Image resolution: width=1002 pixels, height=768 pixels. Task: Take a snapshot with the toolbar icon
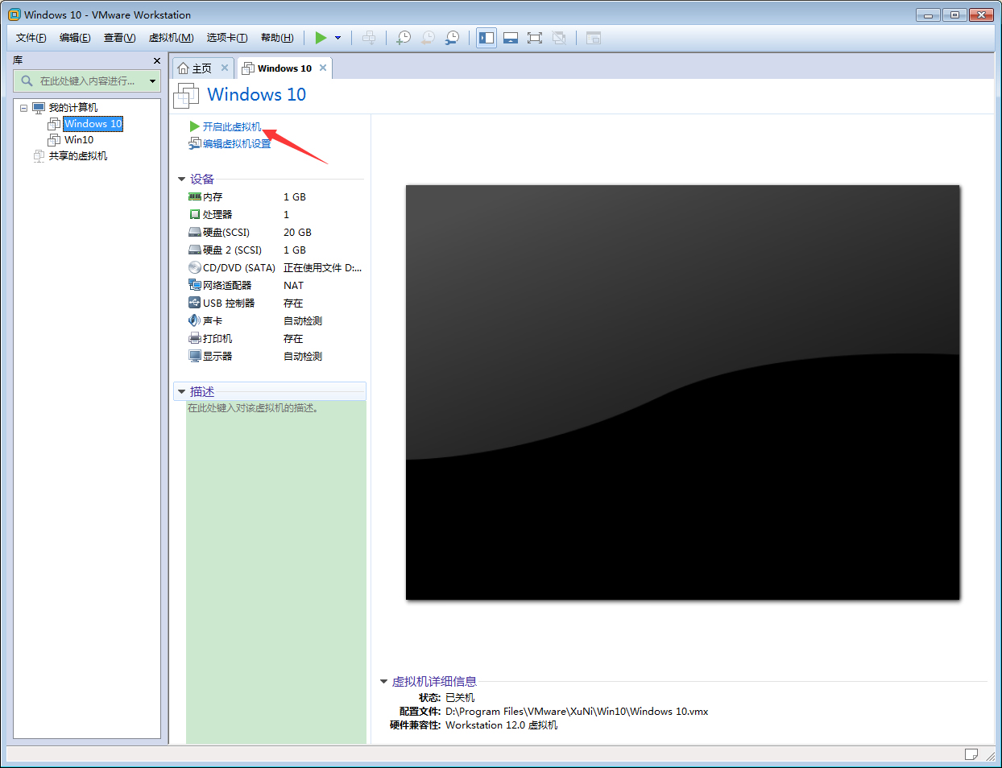point(403,37)
